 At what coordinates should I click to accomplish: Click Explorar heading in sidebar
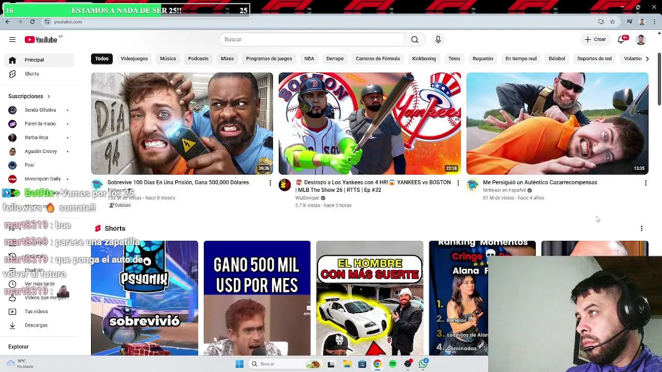click(19, 347)
